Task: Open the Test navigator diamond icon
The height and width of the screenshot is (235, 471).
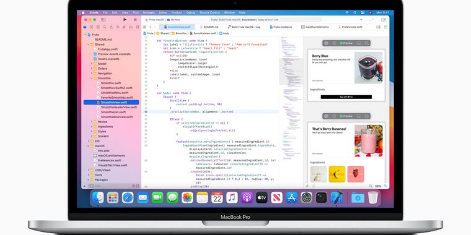Action: point(118,27)
